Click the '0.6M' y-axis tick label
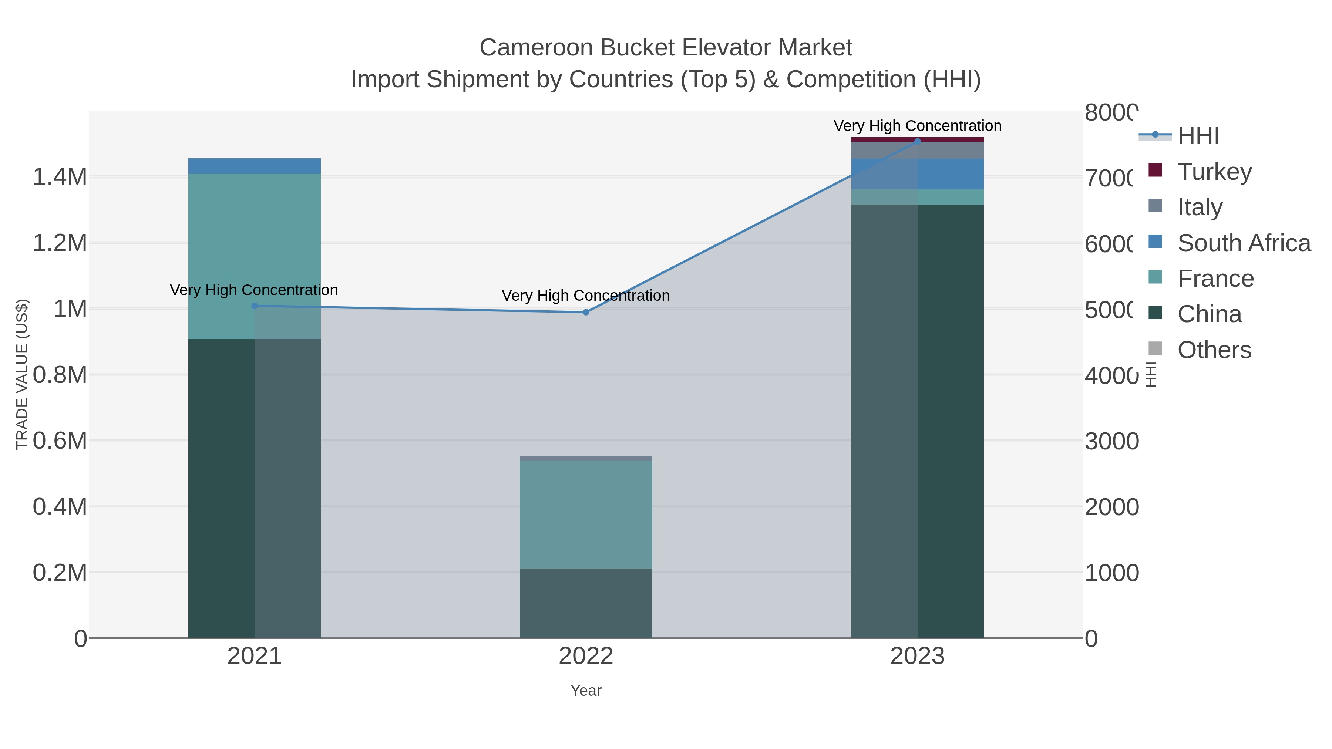1332x749 pixels. pyautogui.click(x=60, y=441)
